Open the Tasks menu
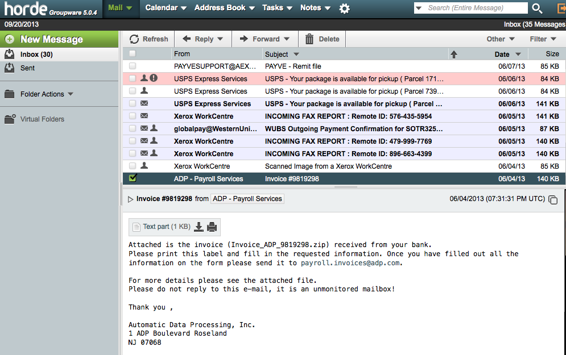Viewport: 566px width, 355px height. coord(277,8)
